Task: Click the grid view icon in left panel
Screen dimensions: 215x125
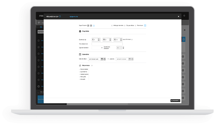Action: pyautogui.click(x=41, y=27)
